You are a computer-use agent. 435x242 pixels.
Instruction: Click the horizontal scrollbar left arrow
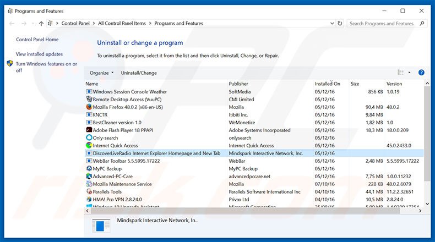click(x=88, y=211)
